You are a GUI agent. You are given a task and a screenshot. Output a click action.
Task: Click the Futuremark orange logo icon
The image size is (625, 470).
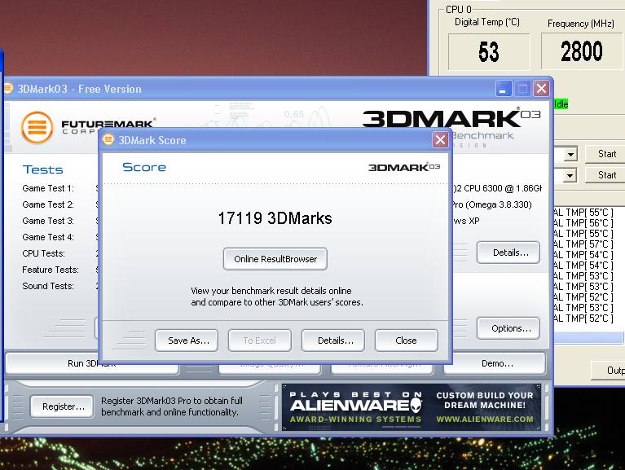point(37,127)
